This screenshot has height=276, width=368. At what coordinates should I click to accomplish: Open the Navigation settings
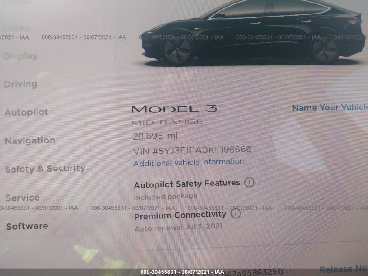coord(30,140)
